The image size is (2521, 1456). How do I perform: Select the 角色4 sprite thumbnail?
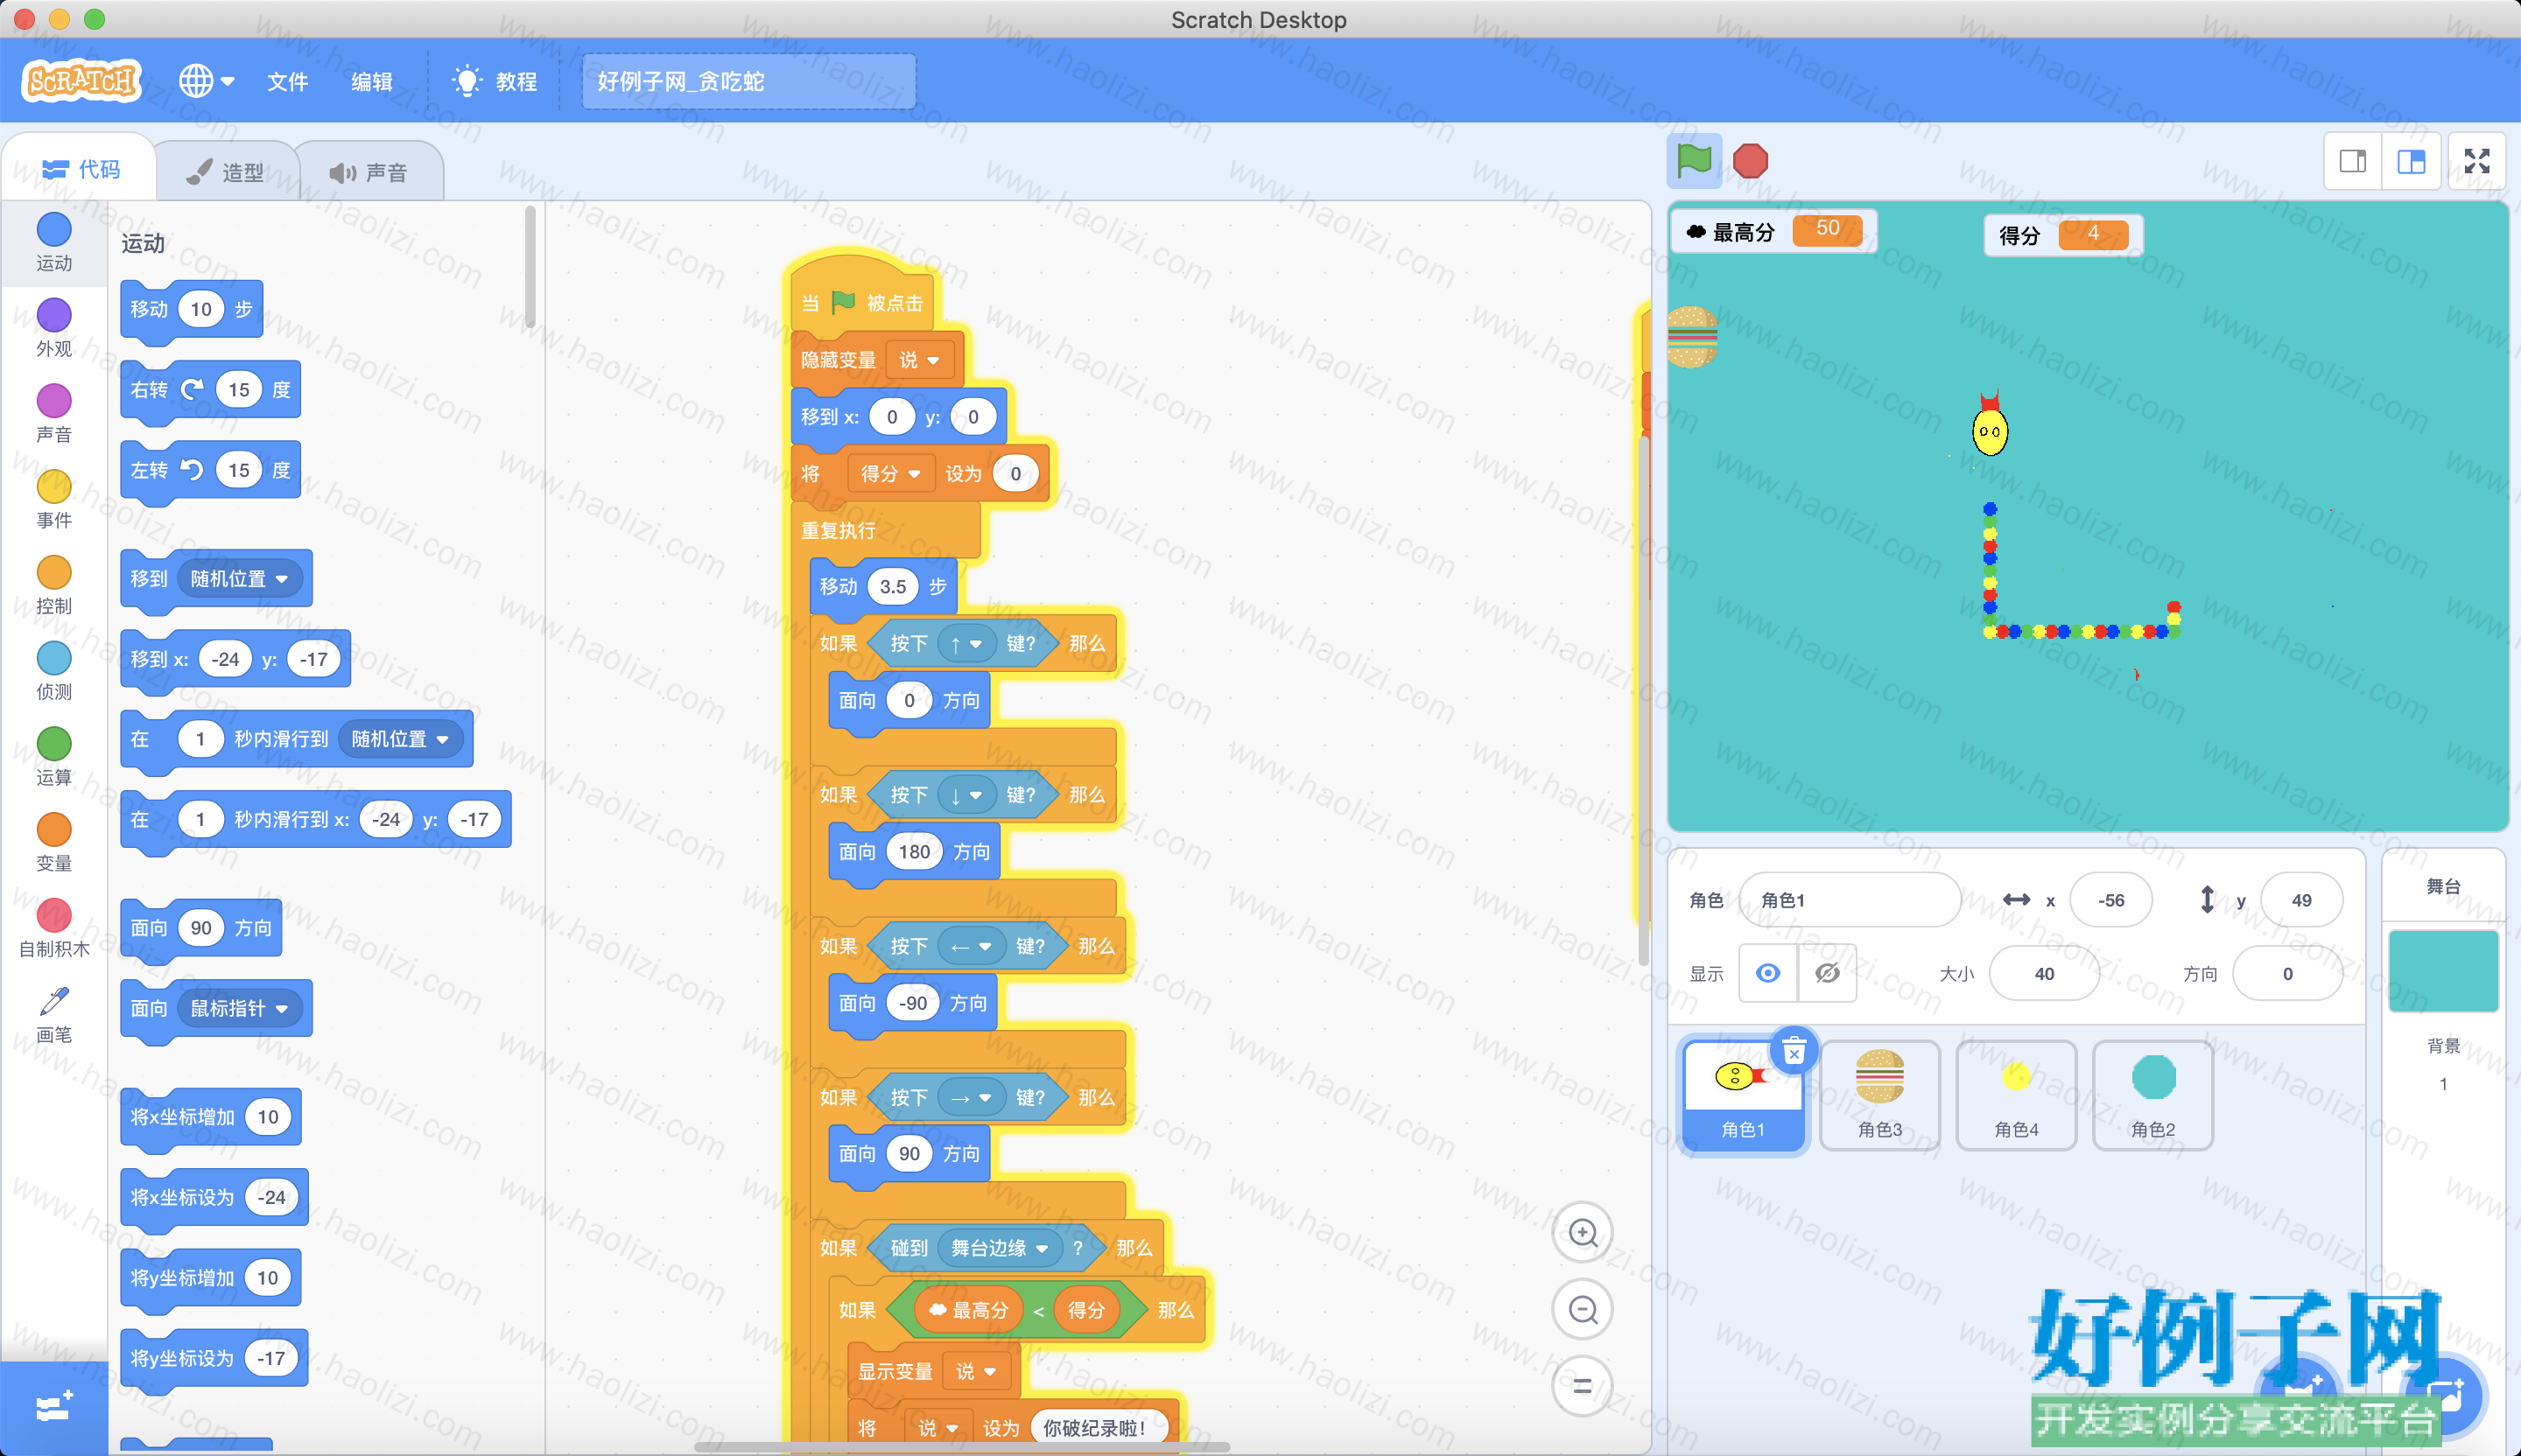pyautogui.click(x=2016, y=1096)
